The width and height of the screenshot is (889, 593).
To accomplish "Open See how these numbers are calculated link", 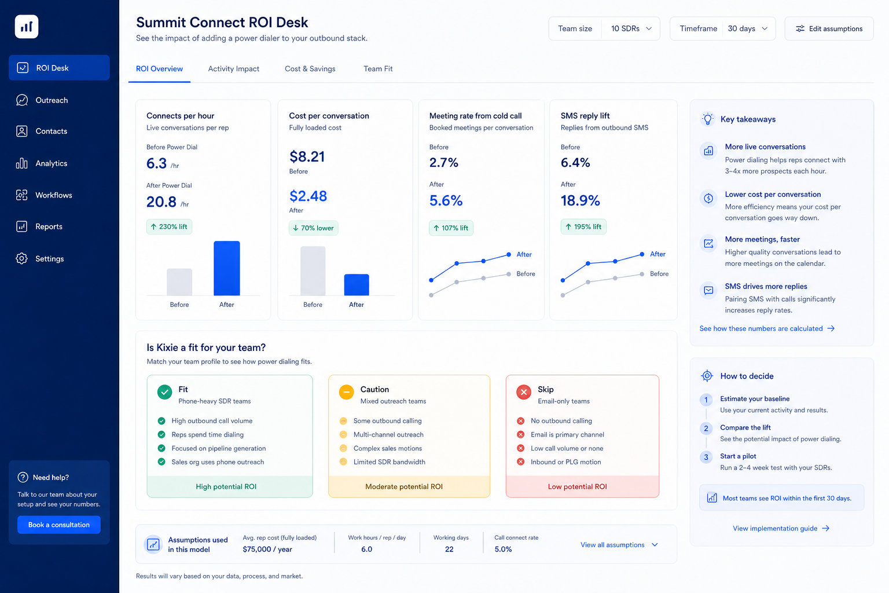I will [x=767, y=328].
